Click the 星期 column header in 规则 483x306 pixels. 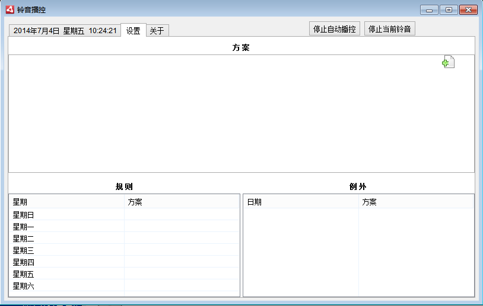click(x=66, y=202)
